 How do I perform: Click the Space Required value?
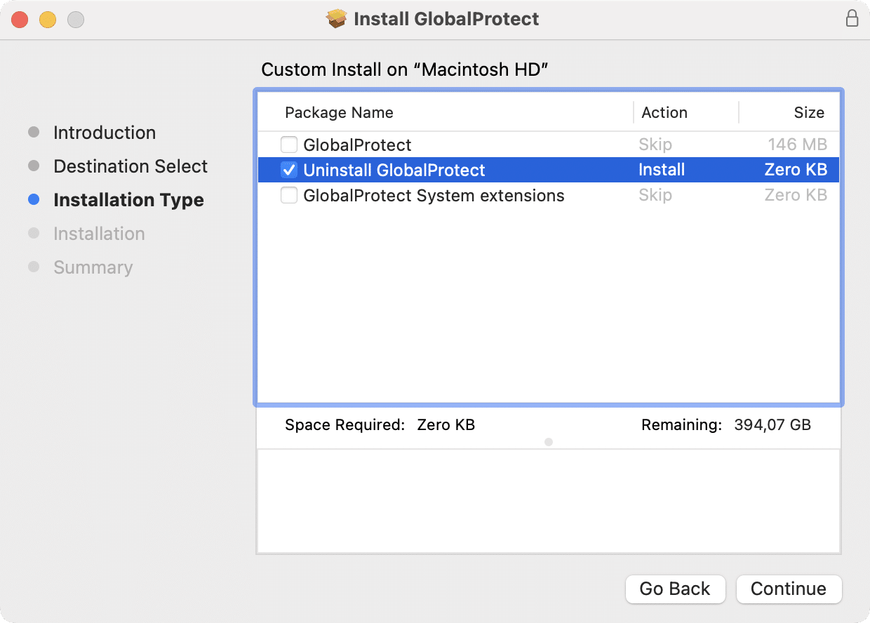tap(446, 424)
